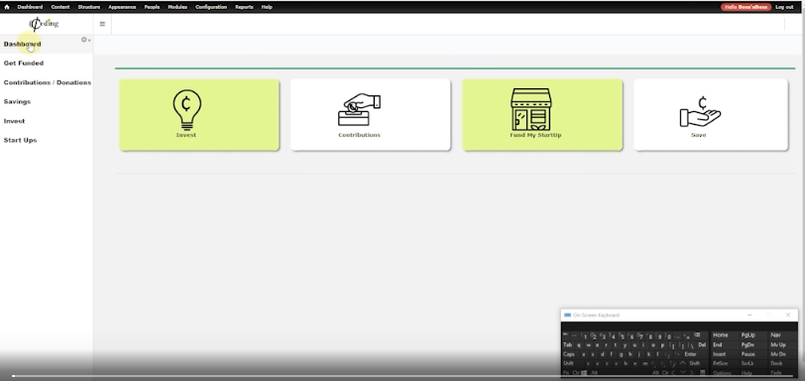Open Start Ups in the sidebar
Screen dimensions: 805x381
coord(20,140)
